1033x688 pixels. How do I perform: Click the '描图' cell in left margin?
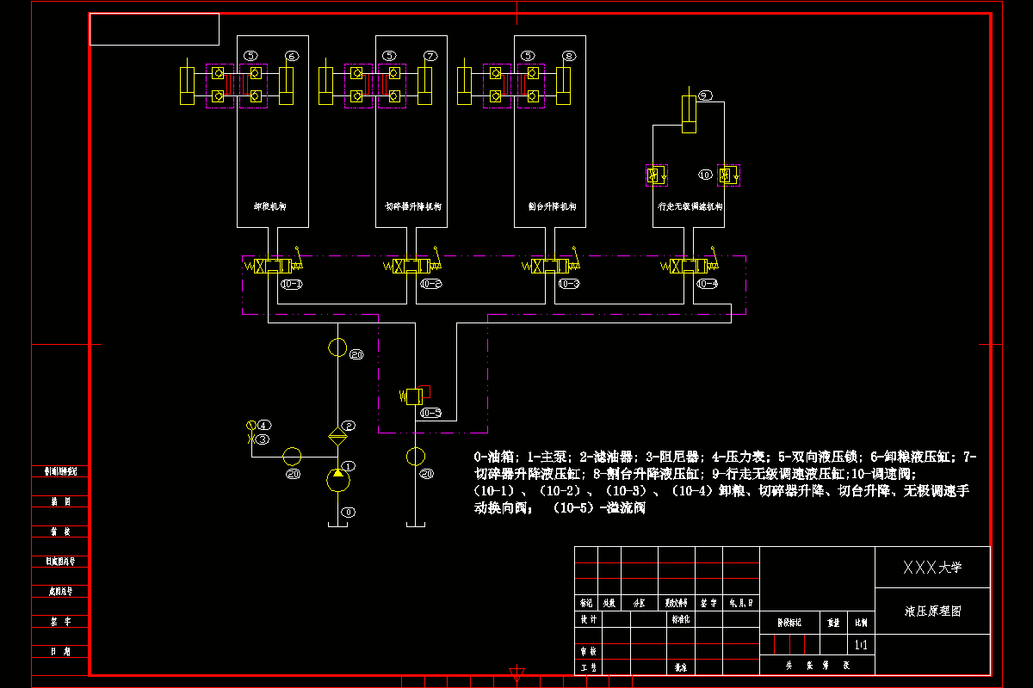(x=60, y=501)
